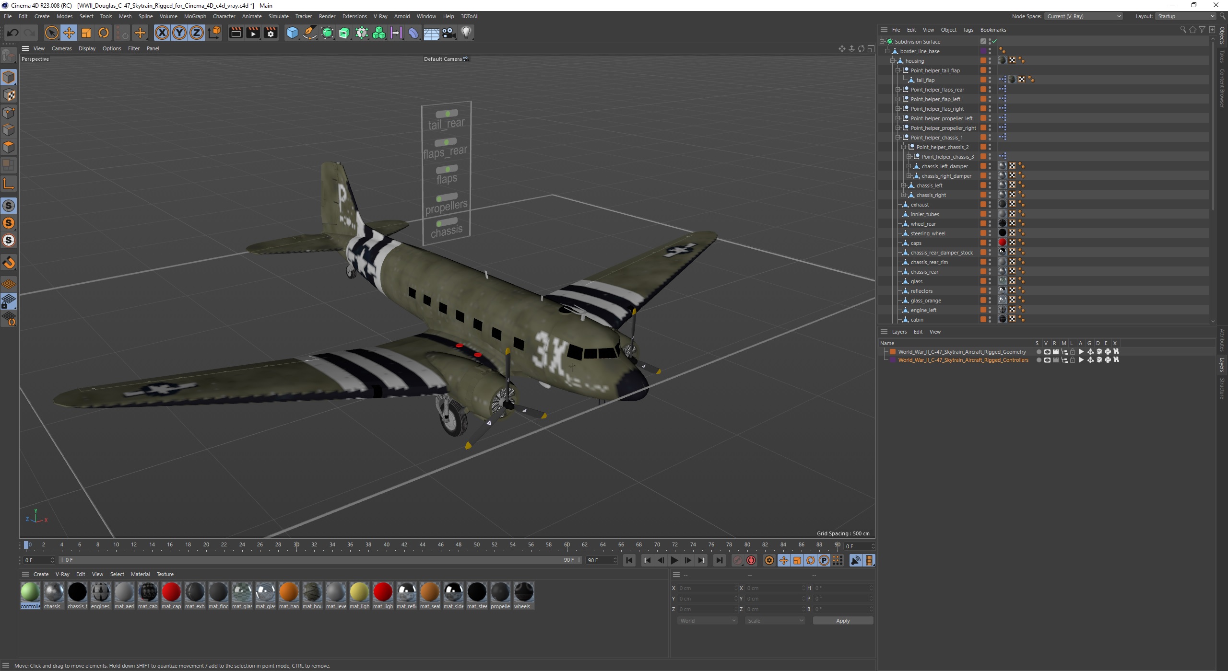Toggle visibility of engine_left object
1228x671 pixels.
pos(990,310)
